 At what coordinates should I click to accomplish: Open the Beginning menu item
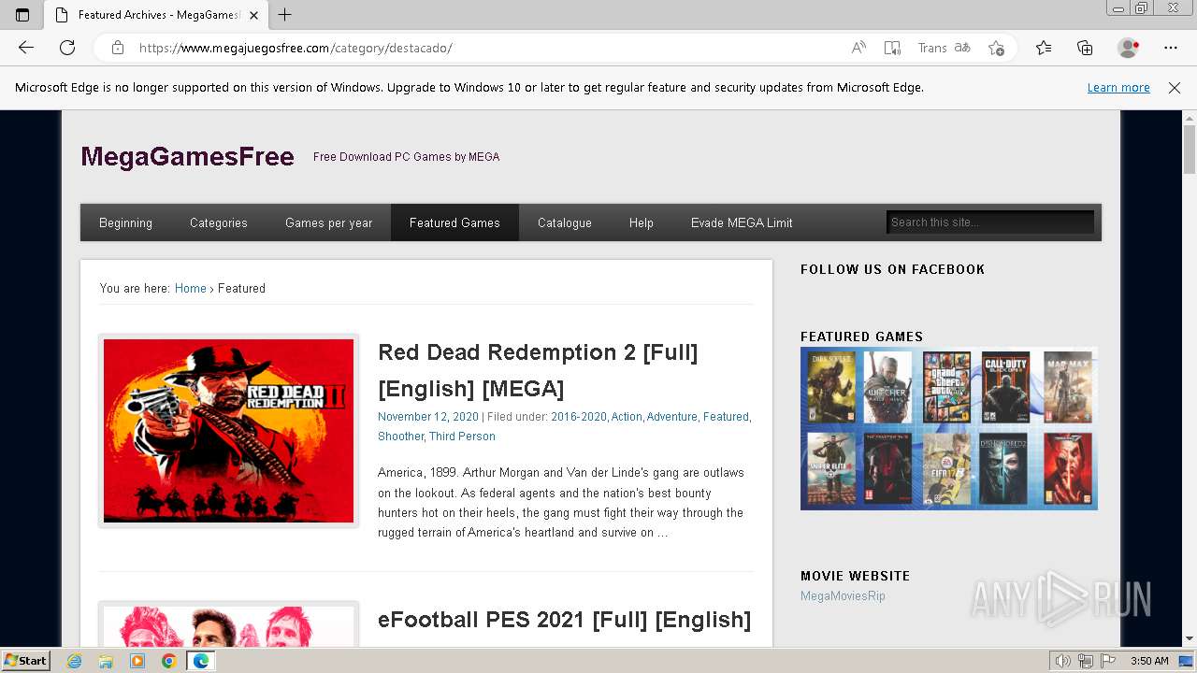125,222
